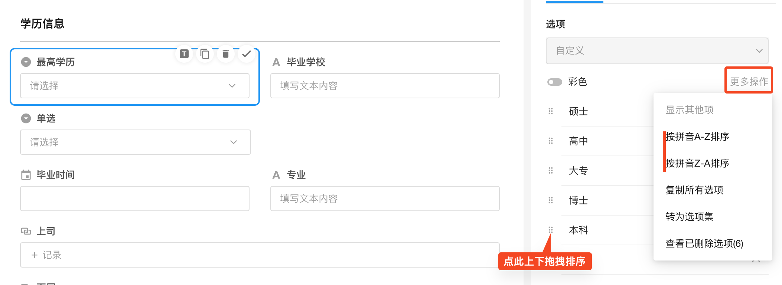This screenshot has height=285, width=782.
Task: Click the field type T icon
Action: [x=184, y=54]
